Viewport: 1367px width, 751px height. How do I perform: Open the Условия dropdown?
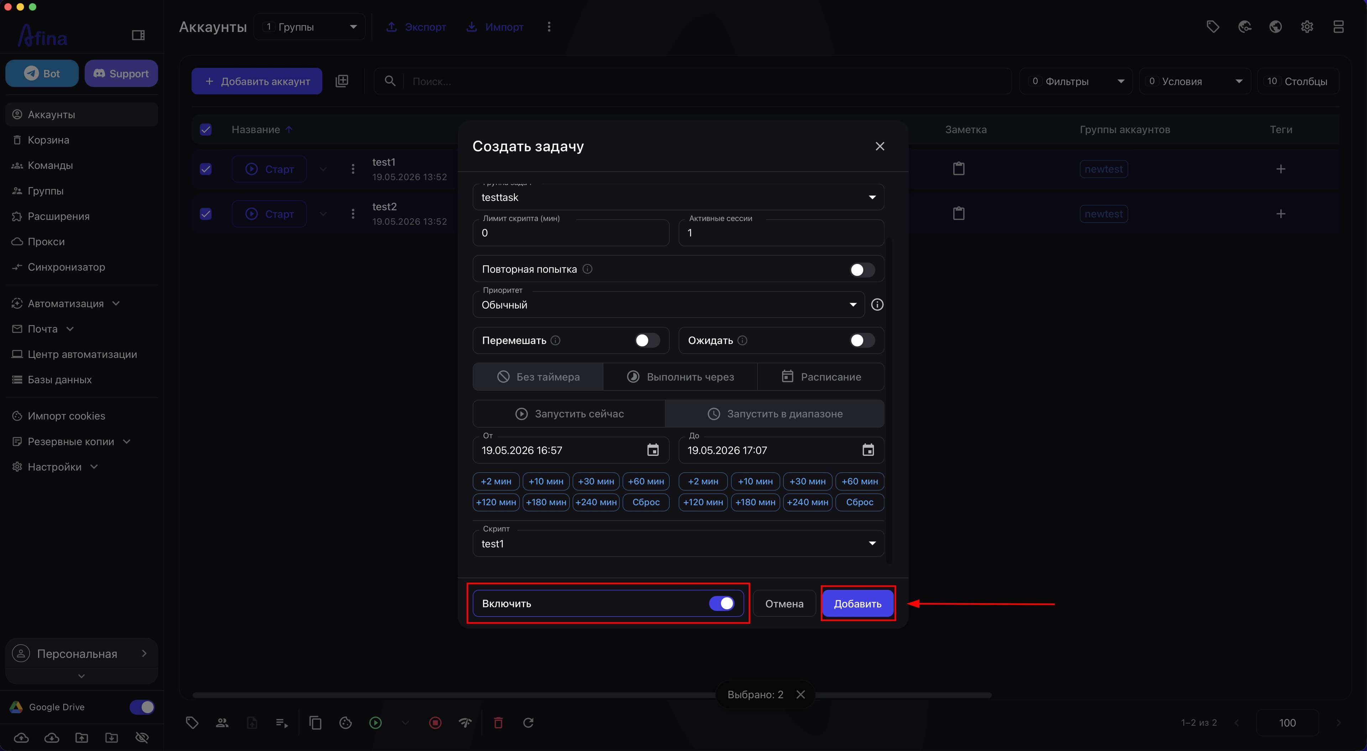[1195, 81]
